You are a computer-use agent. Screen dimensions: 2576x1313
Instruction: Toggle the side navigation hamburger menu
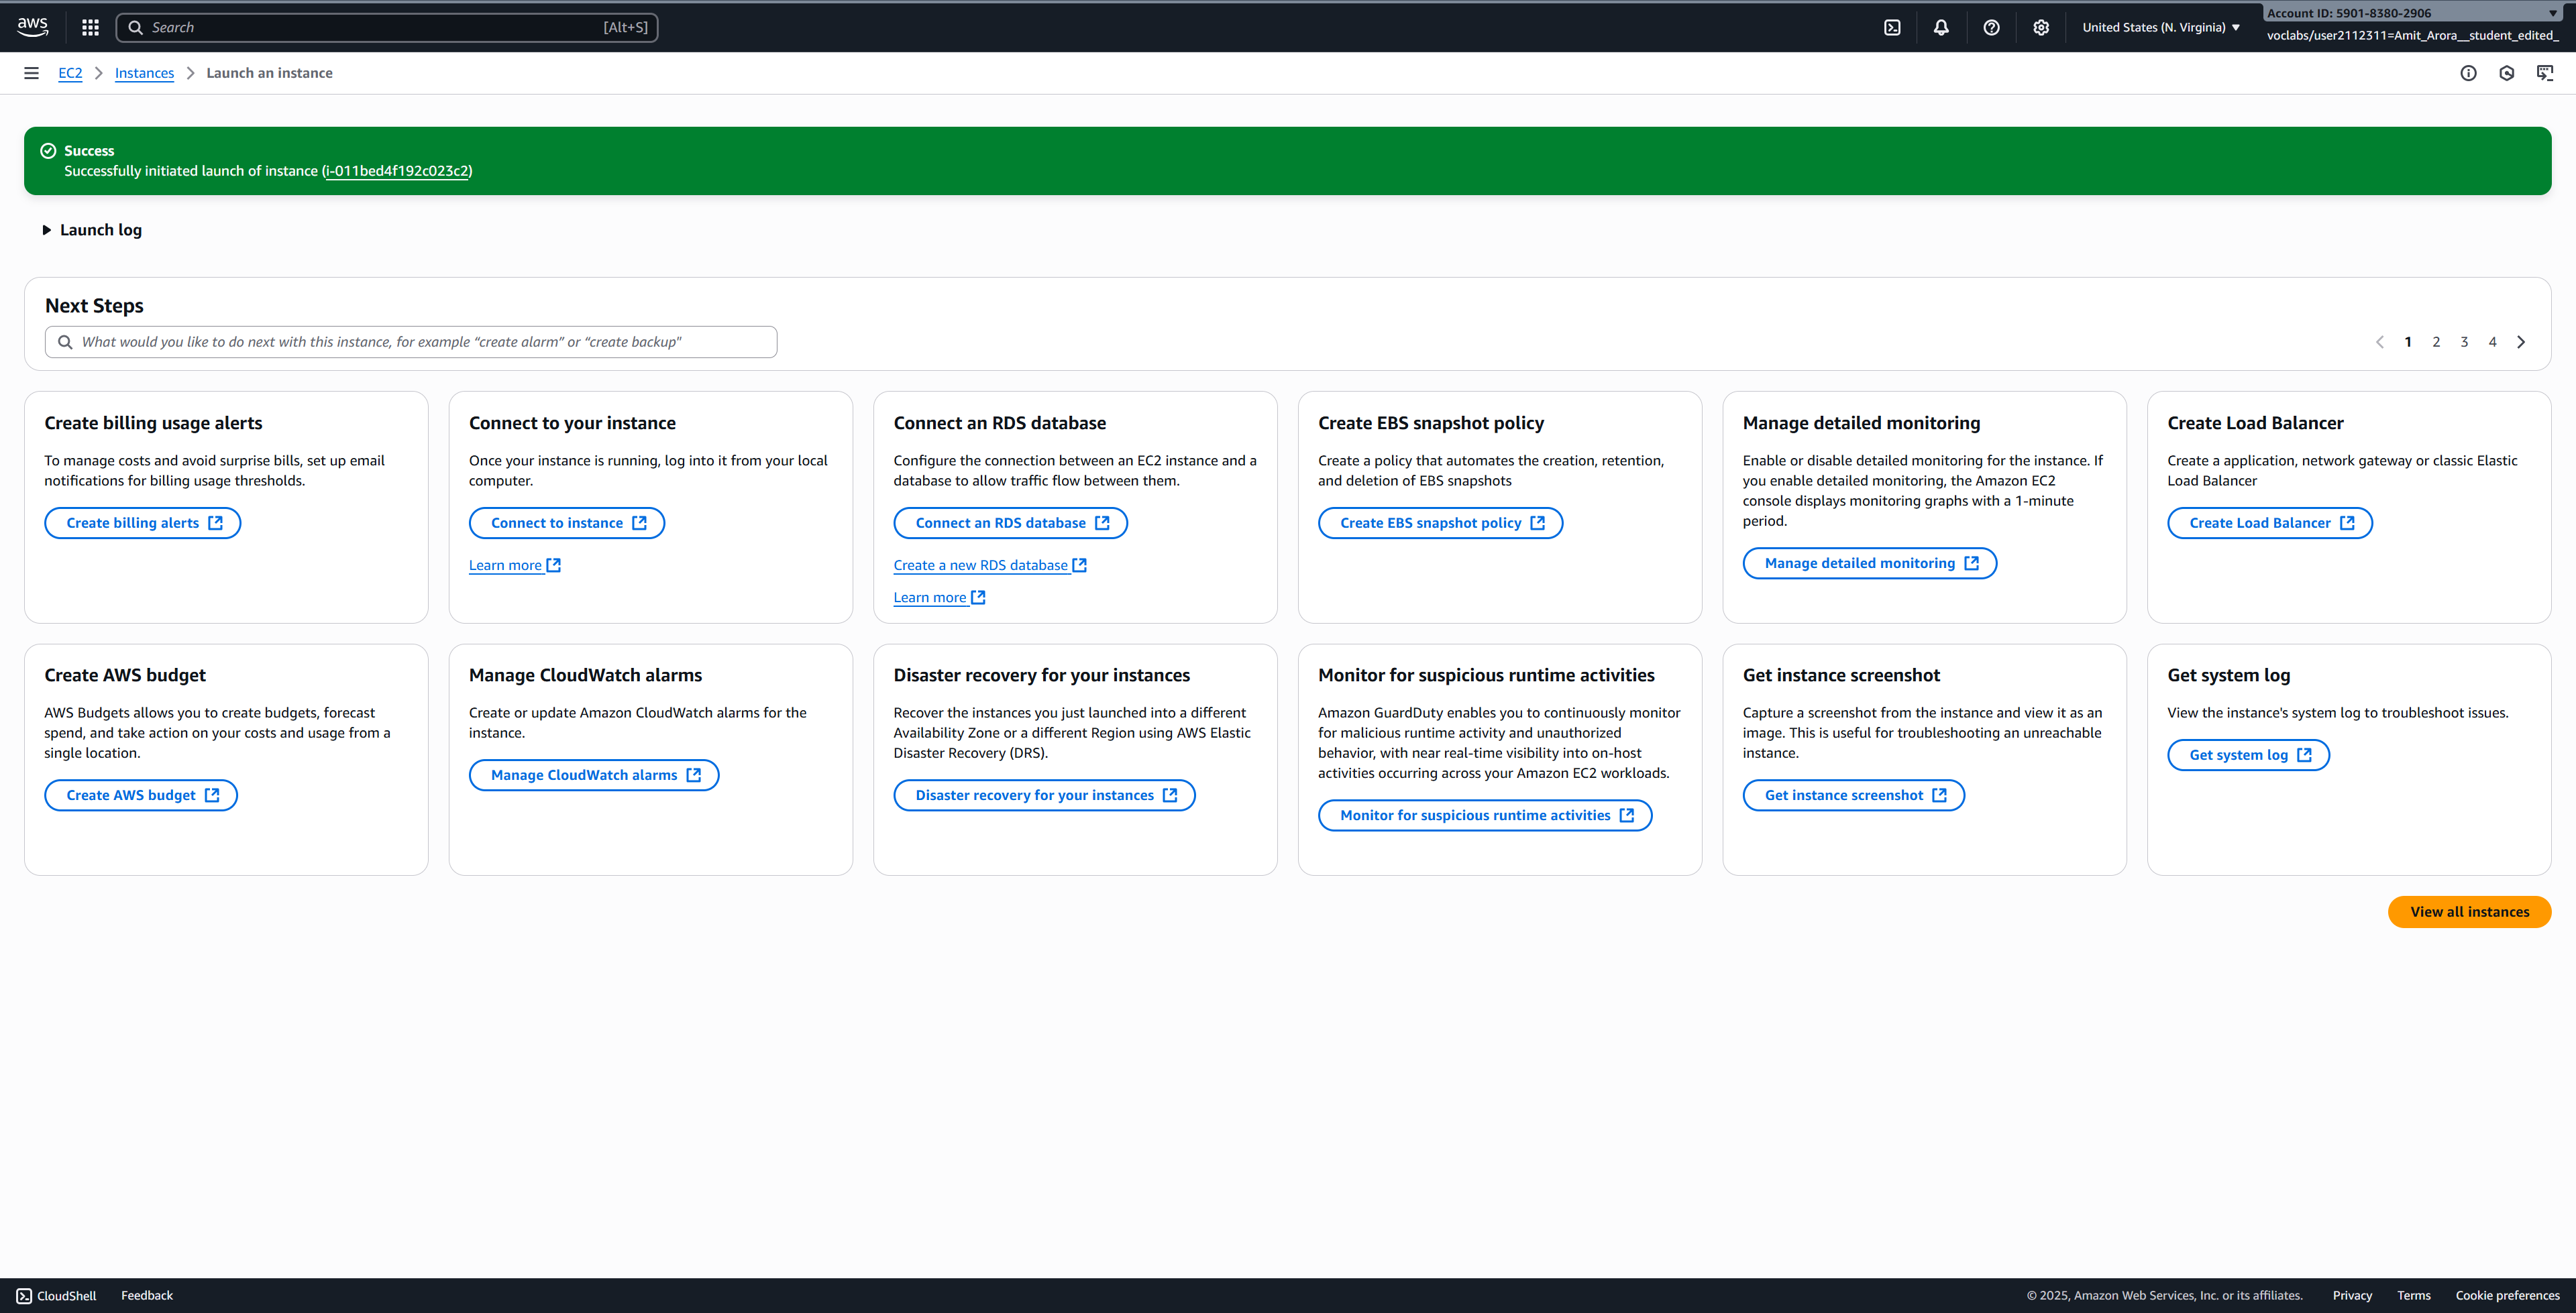pyautogui.click(x=31, y=73)
